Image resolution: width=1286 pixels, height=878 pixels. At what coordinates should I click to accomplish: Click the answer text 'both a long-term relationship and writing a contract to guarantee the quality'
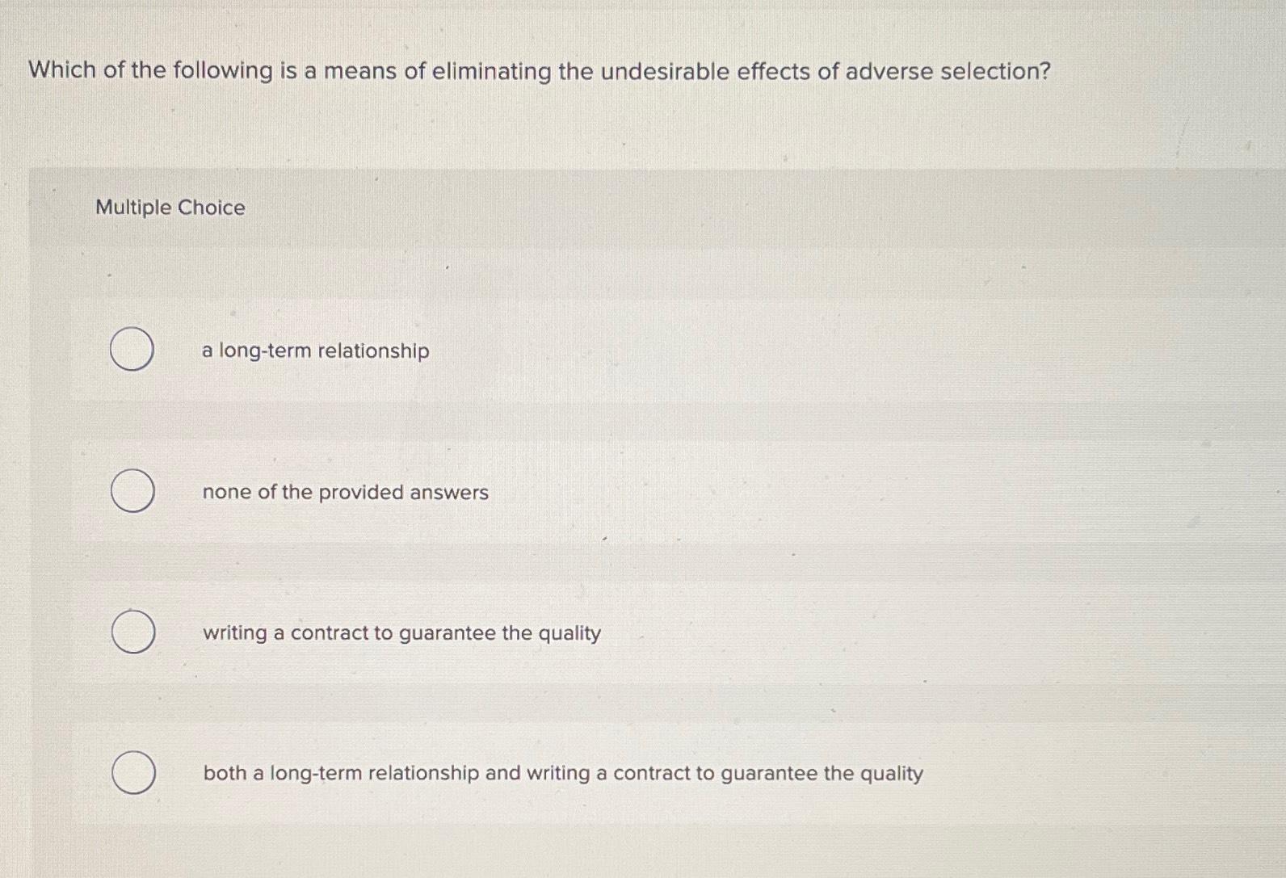tap(562, 774)
